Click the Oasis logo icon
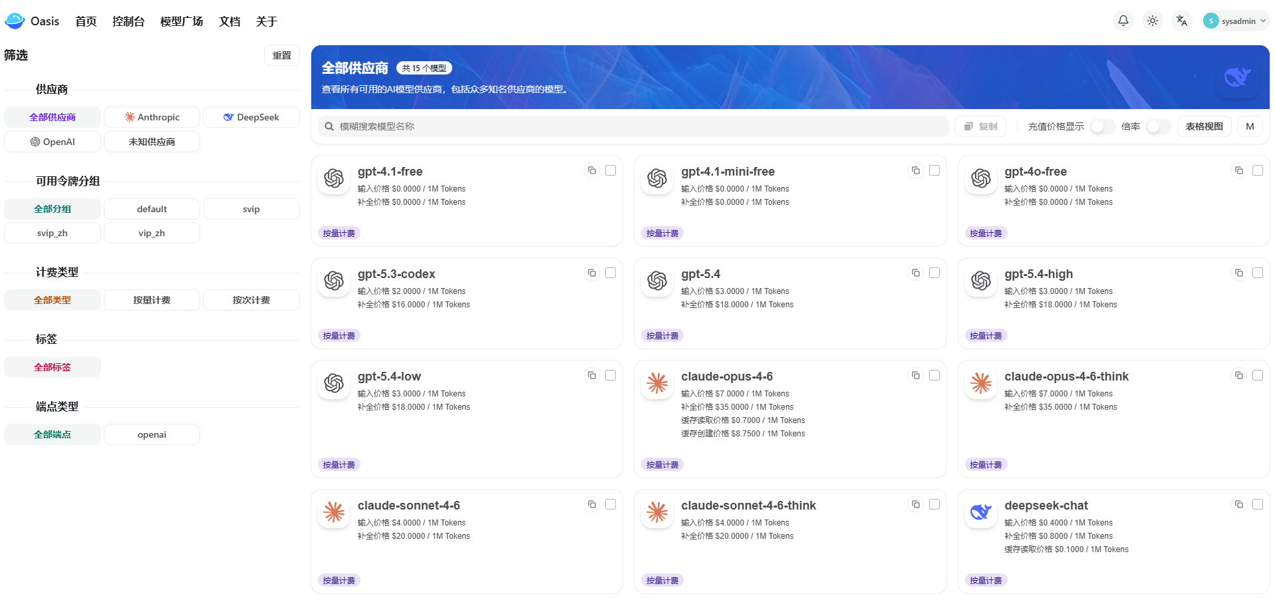 pyautogui.click(x=15, y=21)
